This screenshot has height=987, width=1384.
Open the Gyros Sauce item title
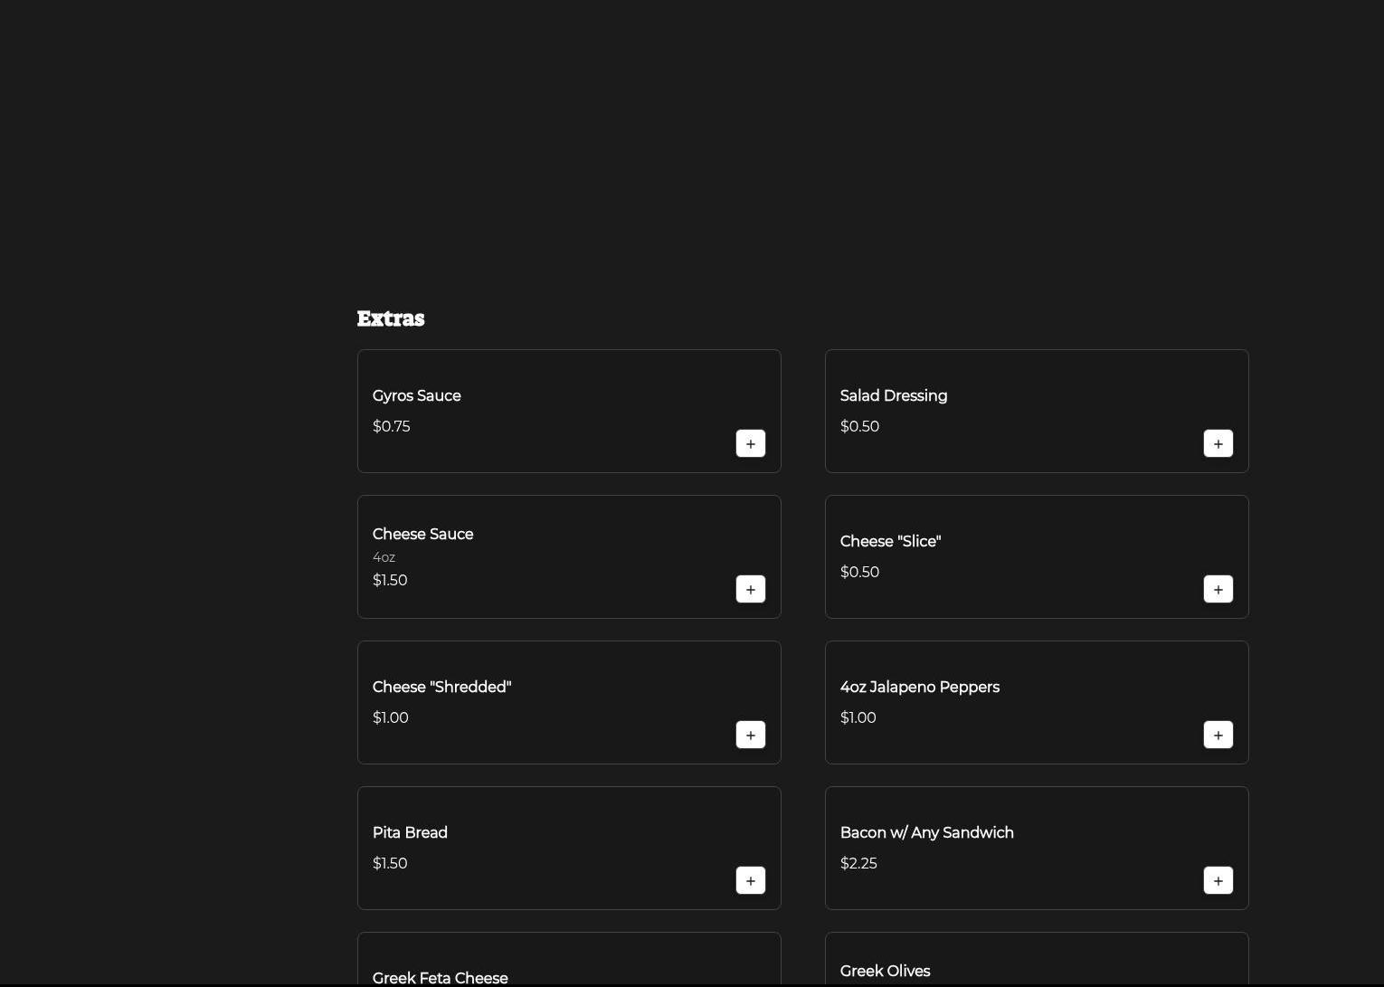click(416, 395)
